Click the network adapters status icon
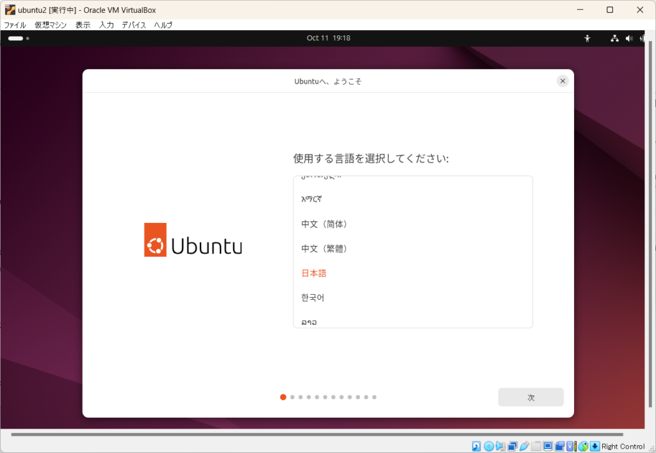The image size is (656, 453). point(512,447)
